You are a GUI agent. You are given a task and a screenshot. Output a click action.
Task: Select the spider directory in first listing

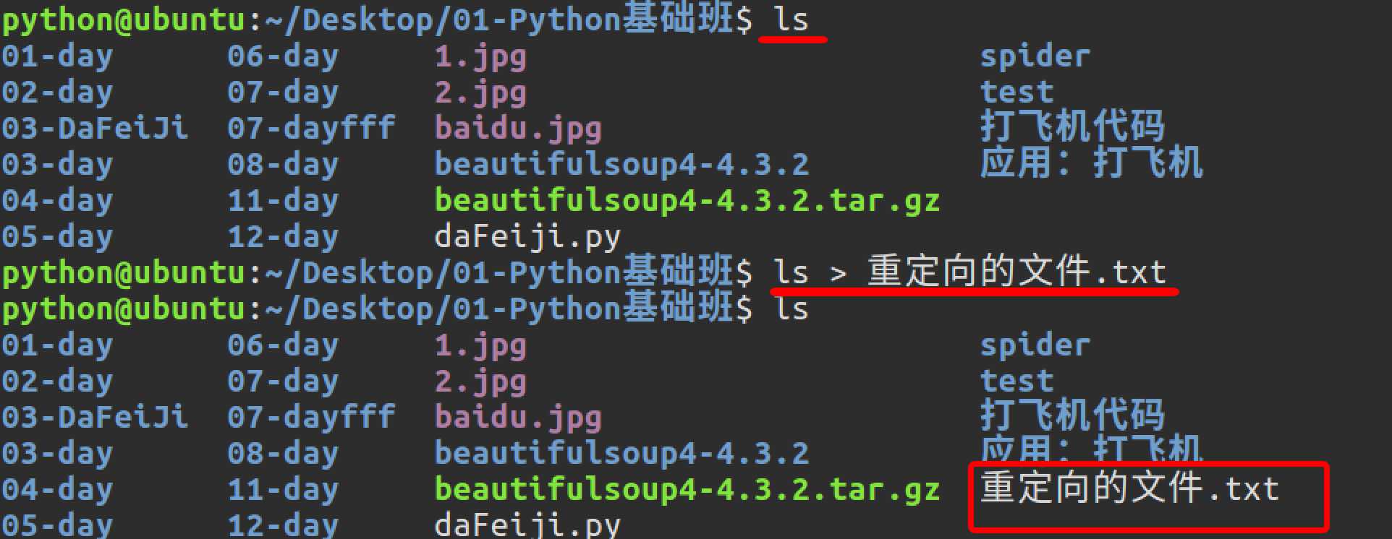(1035, 57)
